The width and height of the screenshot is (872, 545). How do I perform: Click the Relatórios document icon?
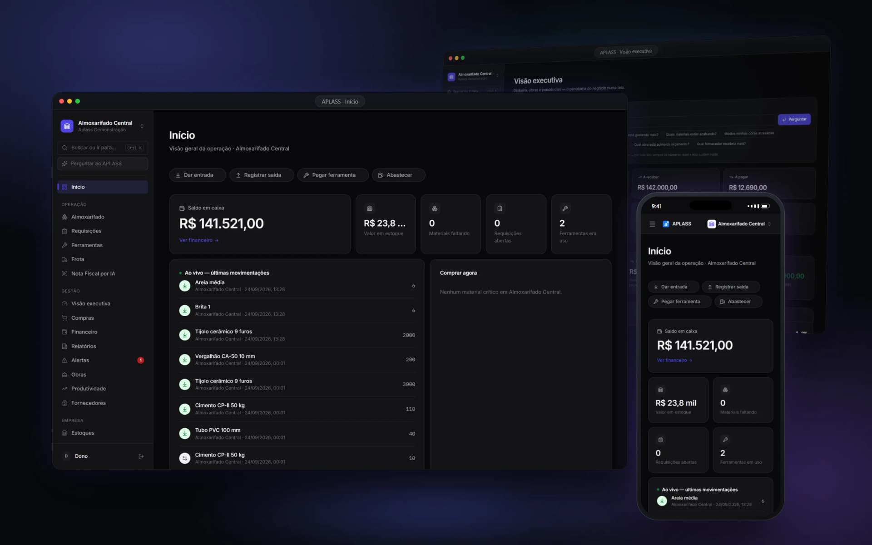(x=64, y=347)
